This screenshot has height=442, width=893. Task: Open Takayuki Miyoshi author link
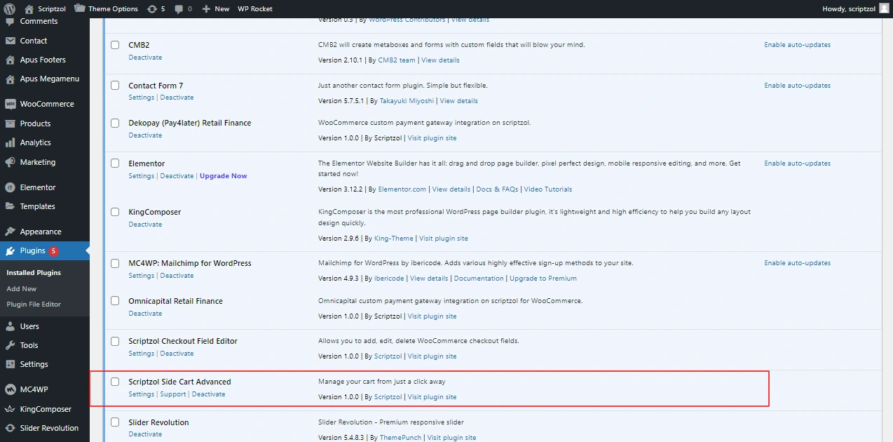tap(407, 101)
